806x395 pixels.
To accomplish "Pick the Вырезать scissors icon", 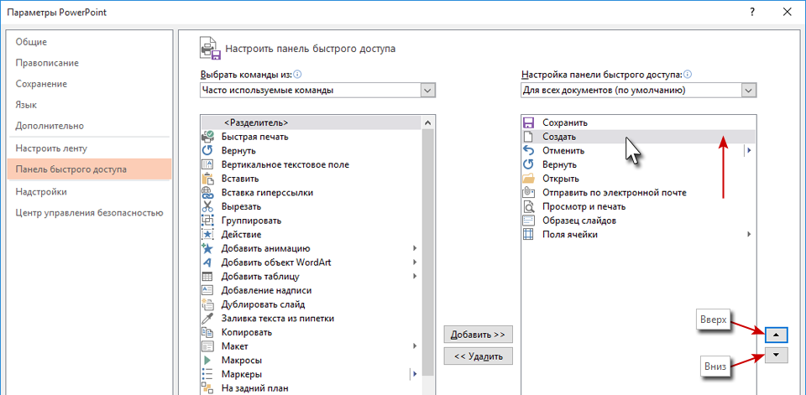I will (x=207, y=206).
